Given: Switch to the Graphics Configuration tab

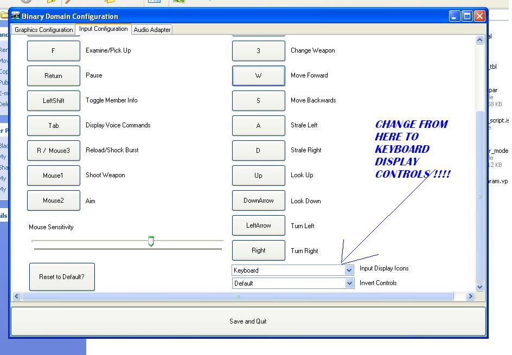Looking at the screenshot, I should [x=44, y=30].
